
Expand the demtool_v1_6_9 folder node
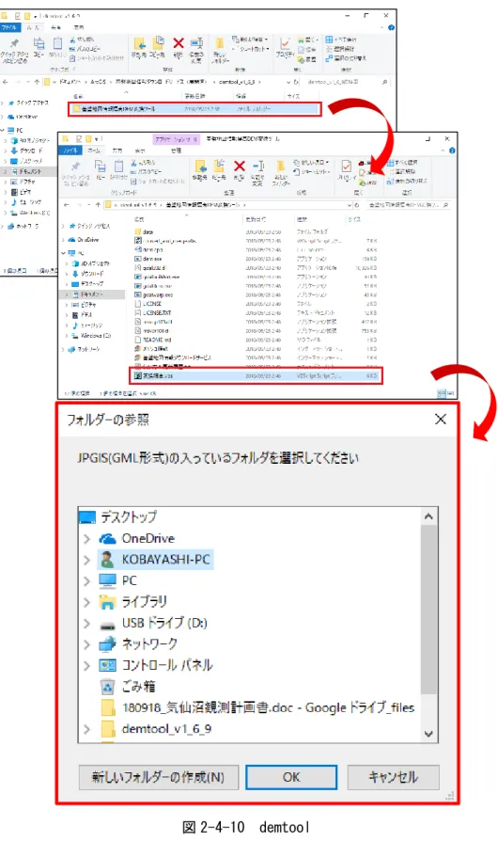(x=86, y=729)
